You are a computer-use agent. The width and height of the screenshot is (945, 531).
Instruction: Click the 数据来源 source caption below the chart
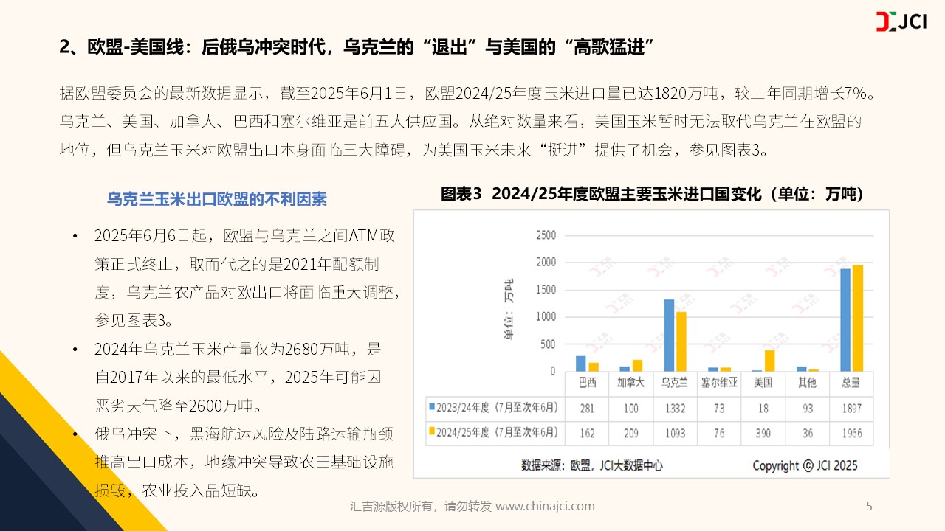[591, 465]
